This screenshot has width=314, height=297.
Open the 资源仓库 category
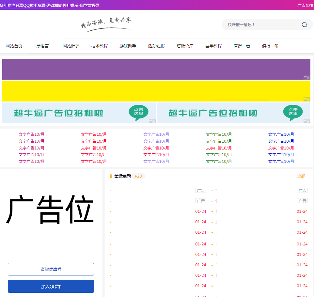click(x=185, y=46)
